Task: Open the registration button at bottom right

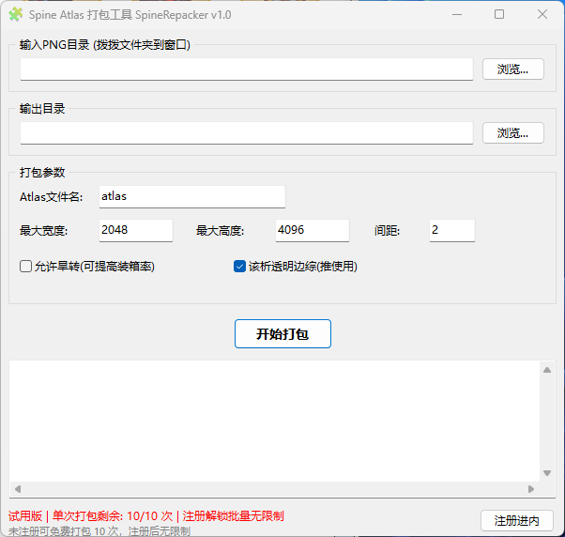Action: (x=517, y=520)
